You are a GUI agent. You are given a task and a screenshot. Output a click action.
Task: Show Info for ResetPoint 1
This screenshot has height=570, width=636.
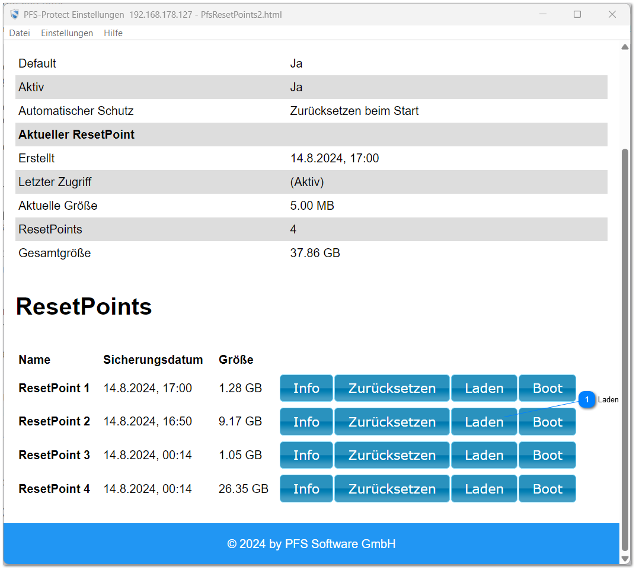[306, 388]
